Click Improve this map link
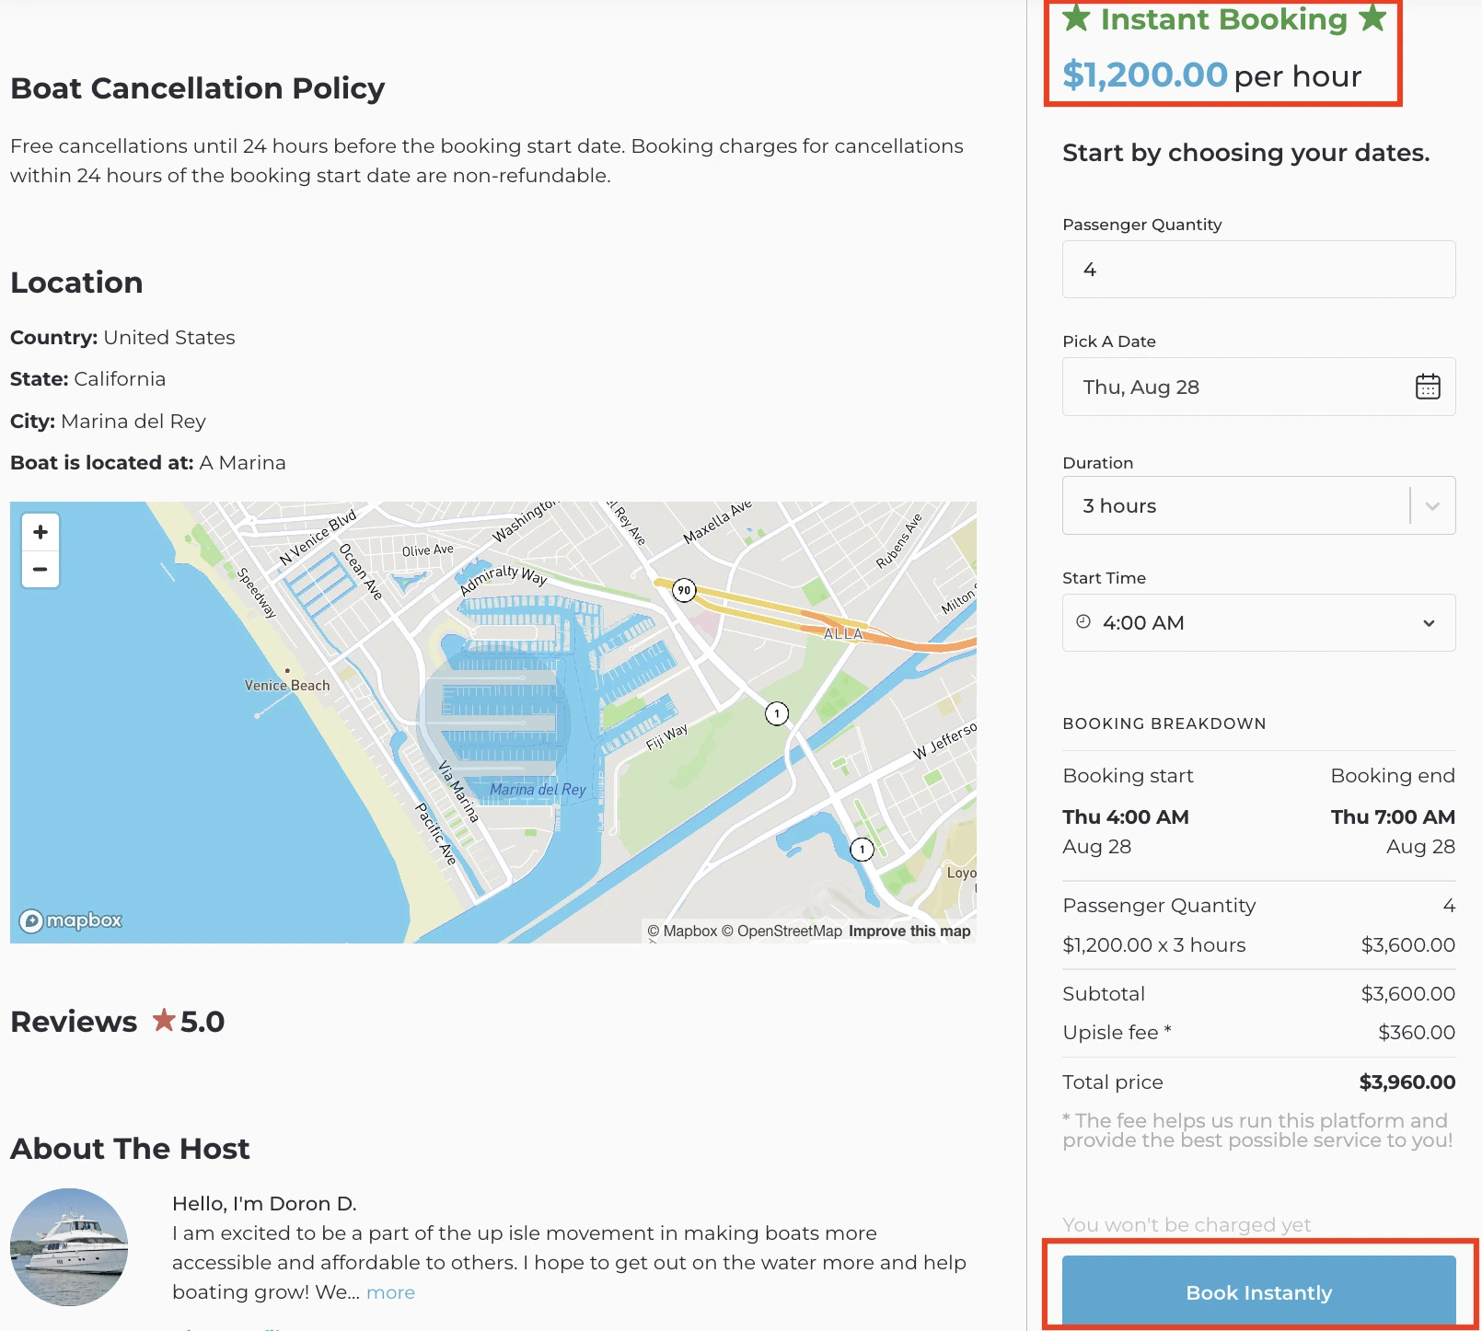Screen dimensions: 1482x1331 click(x=909, y=931)
